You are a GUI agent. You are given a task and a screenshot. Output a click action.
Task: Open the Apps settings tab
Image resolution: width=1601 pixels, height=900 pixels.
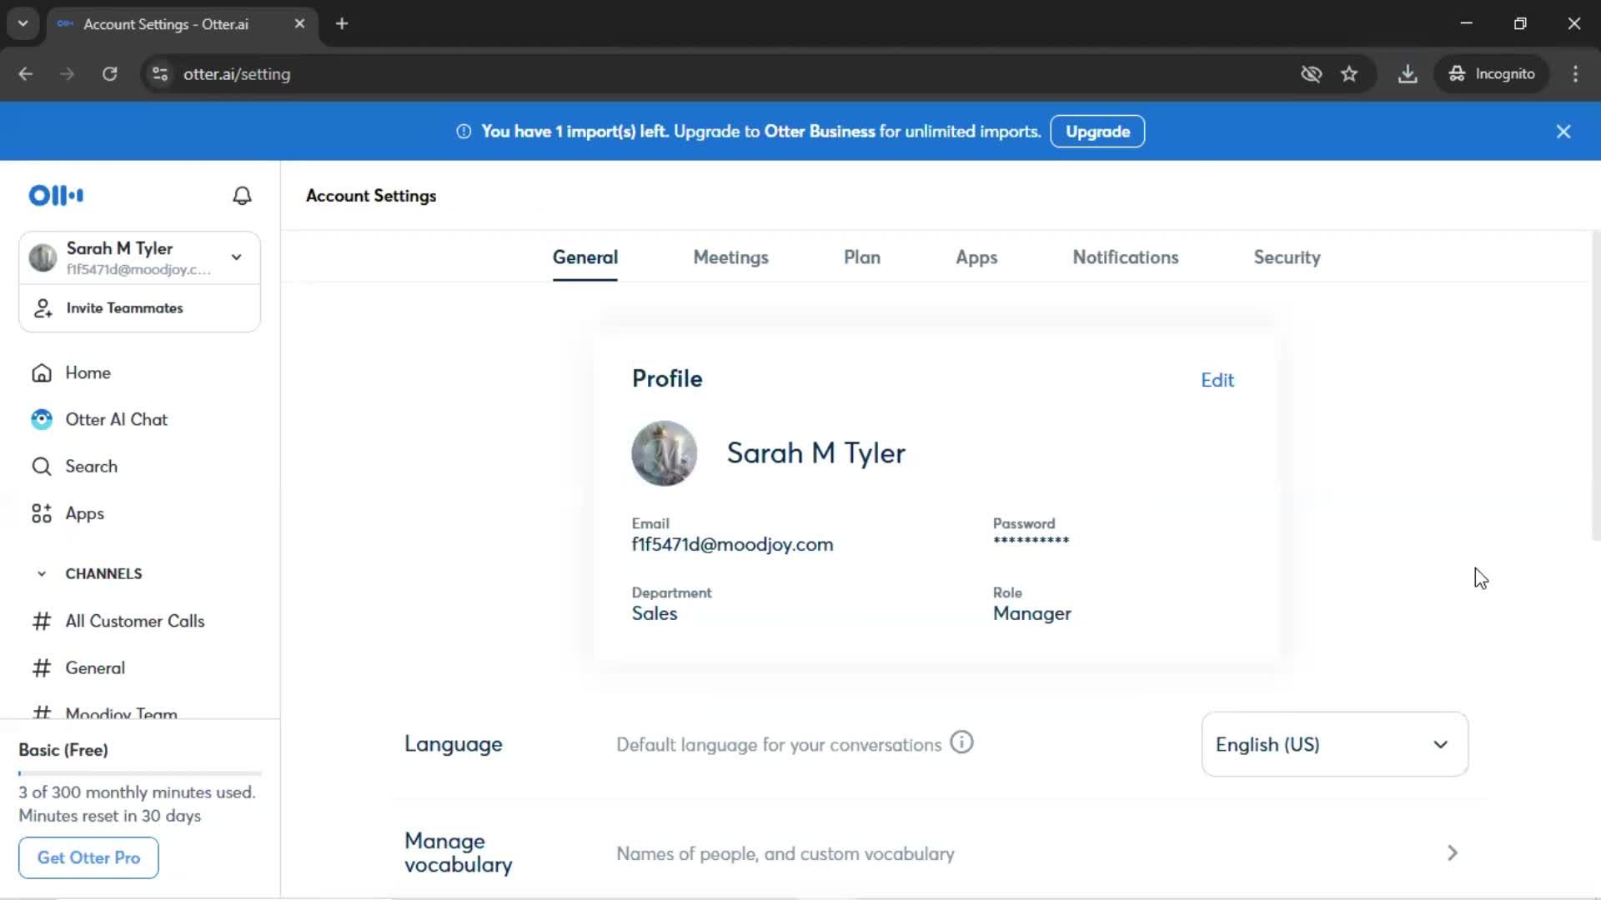pyautogui.click(x=976, y=257)
